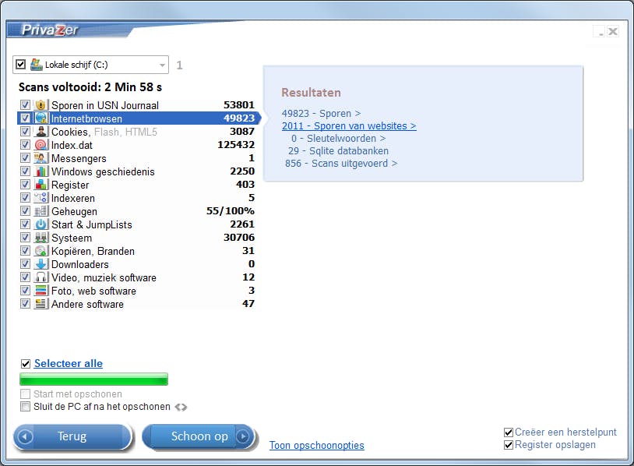Uncheck Register opslaan option
The height and width of the screenshot is (466, 634).
tap(509, 445)
